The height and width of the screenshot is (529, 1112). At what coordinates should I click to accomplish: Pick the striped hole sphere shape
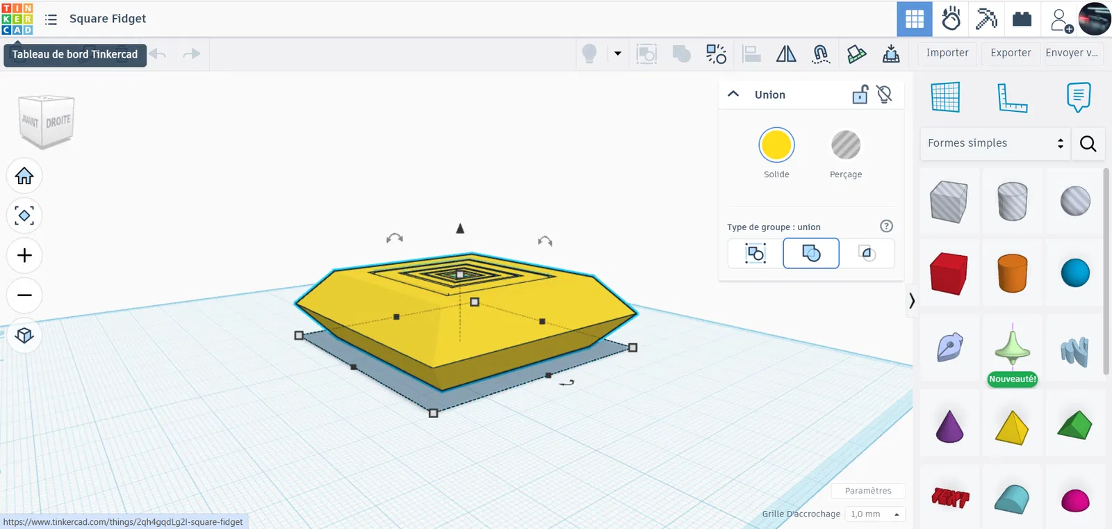(x=1075, y=202)
